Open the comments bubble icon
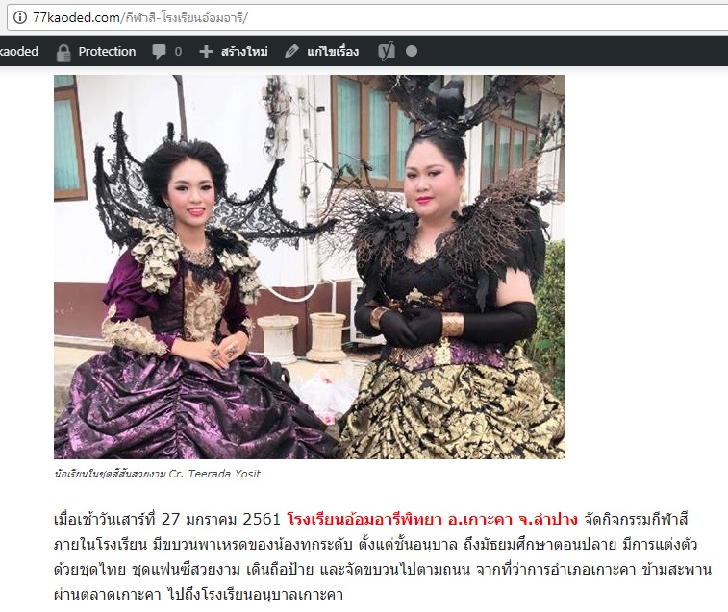This screenshot has height=612, width=728. click(x=160, y=51)
